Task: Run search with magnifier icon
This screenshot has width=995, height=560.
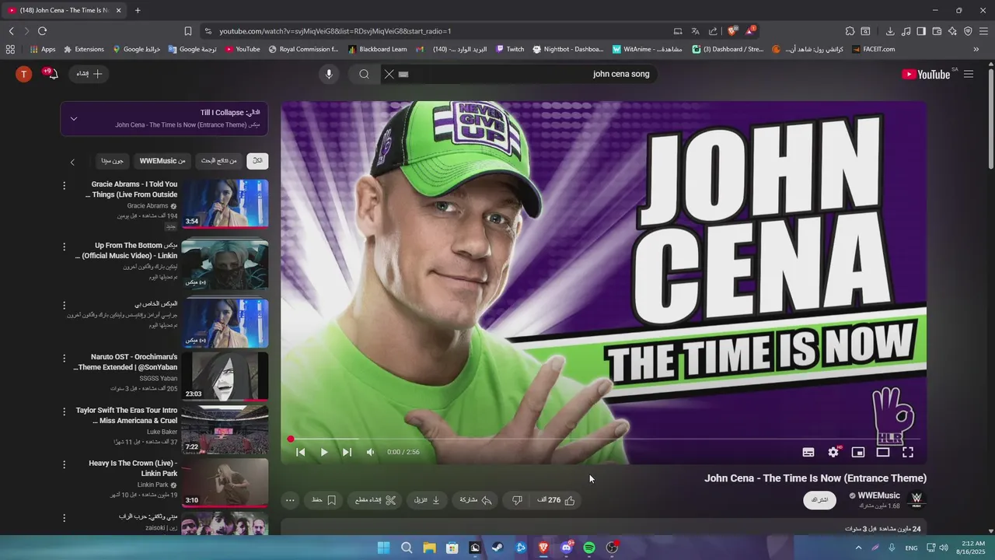Action: click(364, 74)
